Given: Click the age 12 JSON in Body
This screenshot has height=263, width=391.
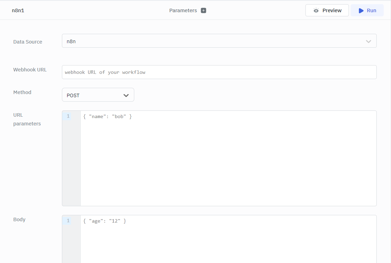Looking at the screenshot, I should [105, 221].
